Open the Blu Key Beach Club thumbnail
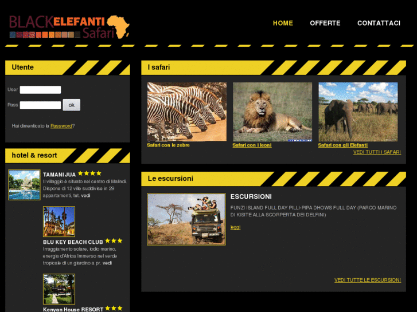The height and width of the screenshot is (312, 417). (x=59, y=222)
